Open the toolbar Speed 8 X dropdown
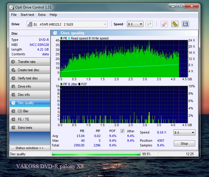 pos(135,24)
